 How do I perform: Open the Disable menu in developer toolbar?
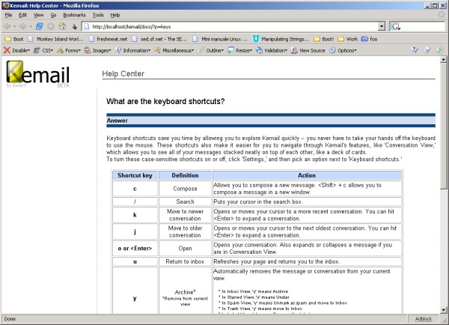pyautogui.click(x=17, y=50)
